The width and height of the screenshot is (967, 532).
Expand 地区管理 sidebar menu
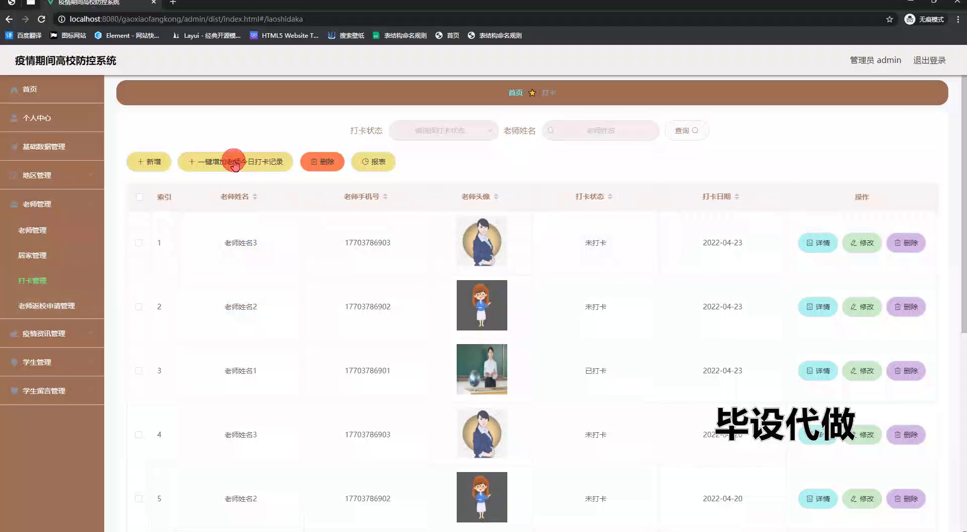pos(52,175)
